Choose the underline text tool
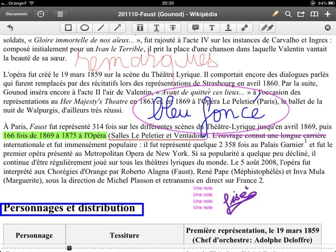This screenshot has width=336, height=252. point(156,27)
